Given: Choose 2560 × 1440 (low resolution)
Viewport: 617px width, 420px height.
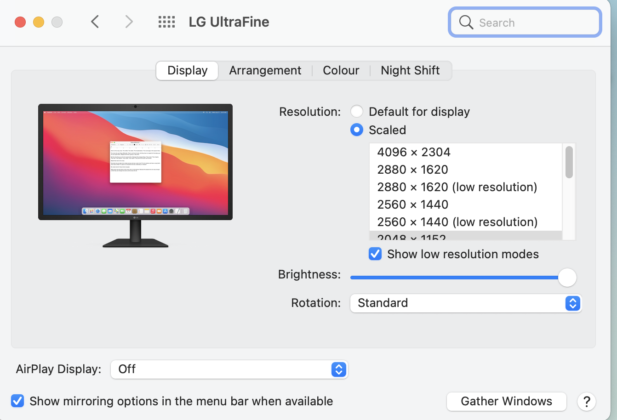Looking at the screenshot, I should coord(466,222).
